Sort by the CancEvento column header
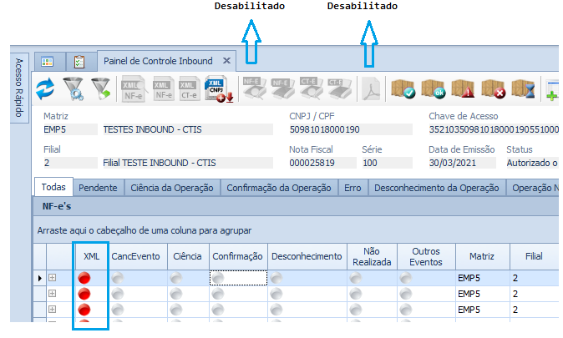The image size is (563, 338). click(135, 256)
